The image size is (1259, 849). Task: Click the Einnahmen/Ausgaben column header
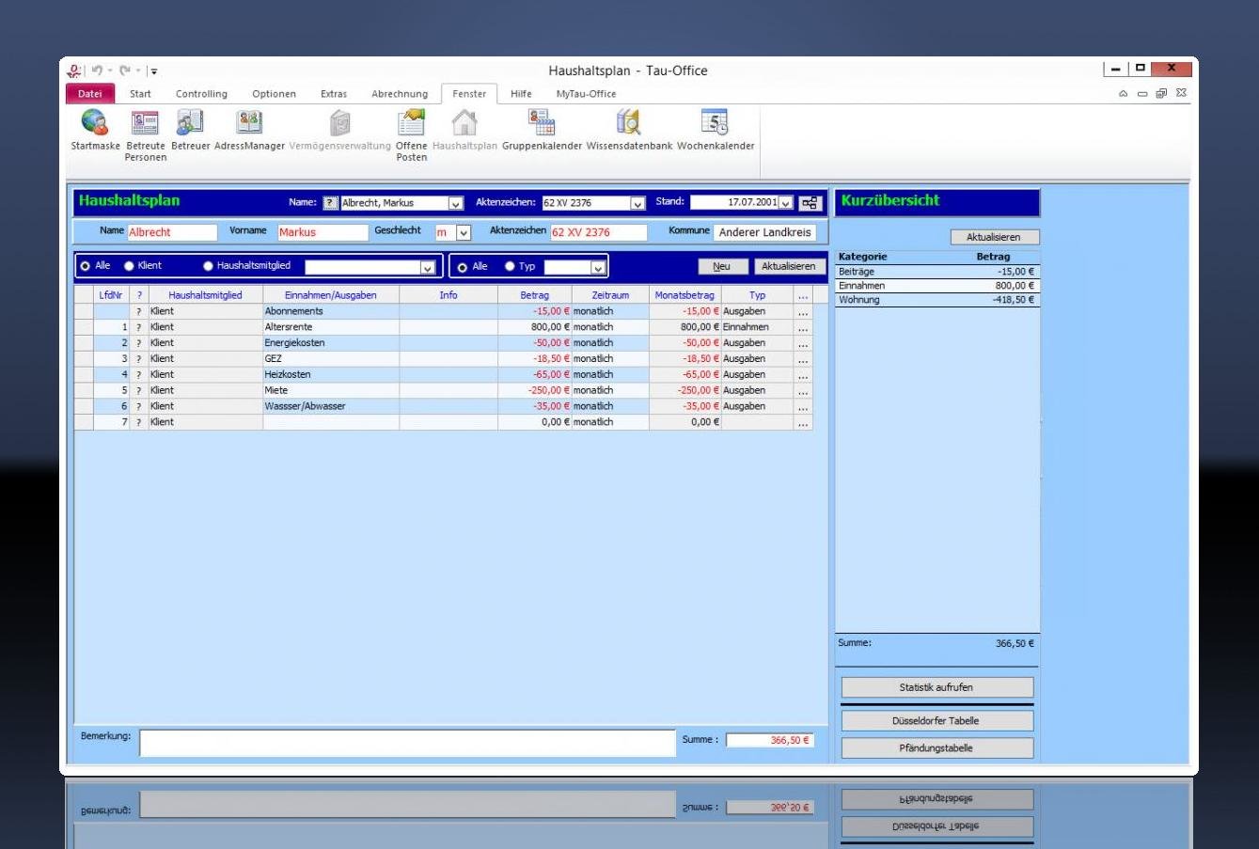point(331,295)
